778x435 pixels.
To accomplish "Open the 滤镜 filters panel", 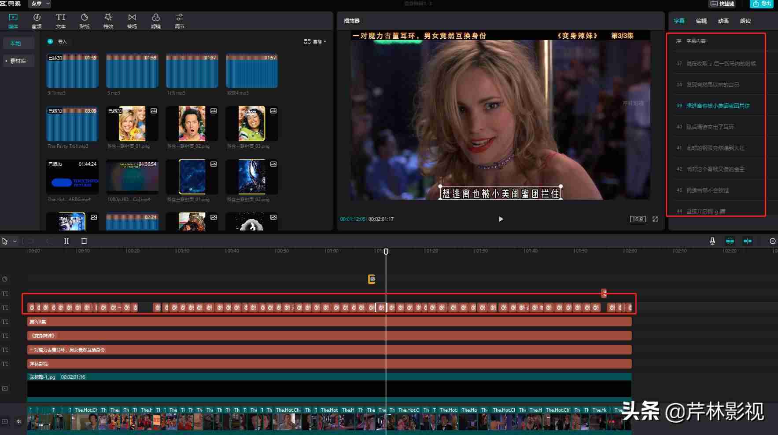I will (x=156, y=21).
